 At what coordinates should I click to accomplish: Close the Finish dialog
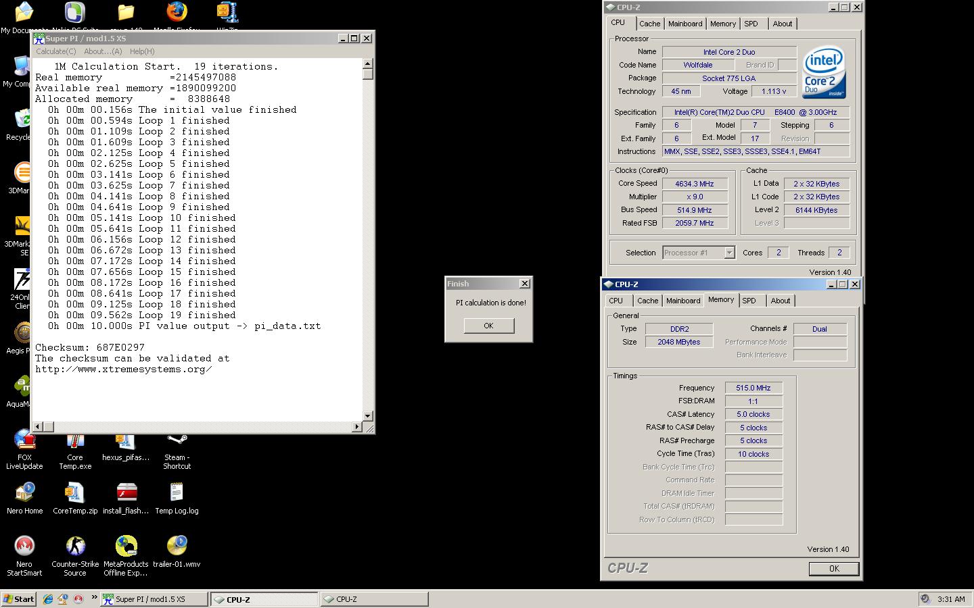coord(524,284)
